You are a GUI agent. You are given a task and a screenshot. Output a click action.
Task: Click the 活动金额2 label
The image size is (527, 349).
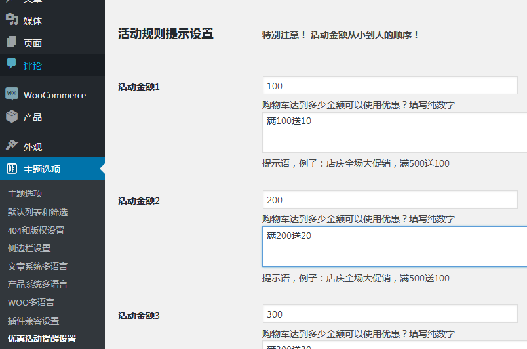point(139,201)
